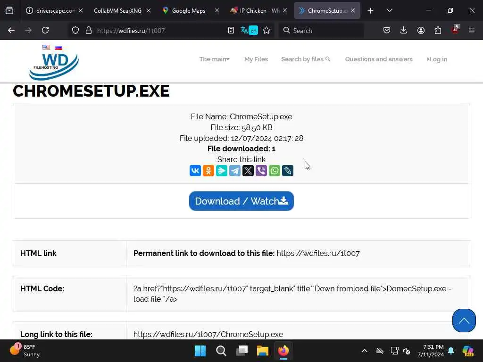Open the page translation icon

(x=249, y=31)
